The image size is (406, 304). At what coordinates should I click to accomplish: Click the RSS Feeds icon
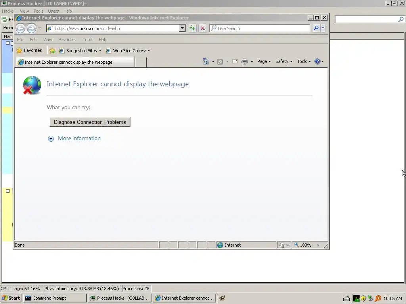(220, 61)
